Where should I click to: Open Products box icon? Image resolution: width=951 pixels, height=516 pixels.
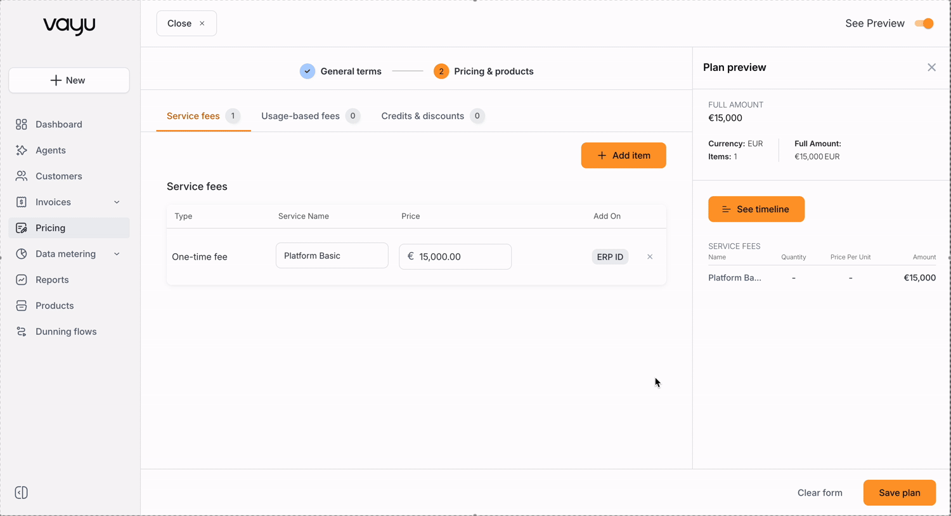[22, 306]
